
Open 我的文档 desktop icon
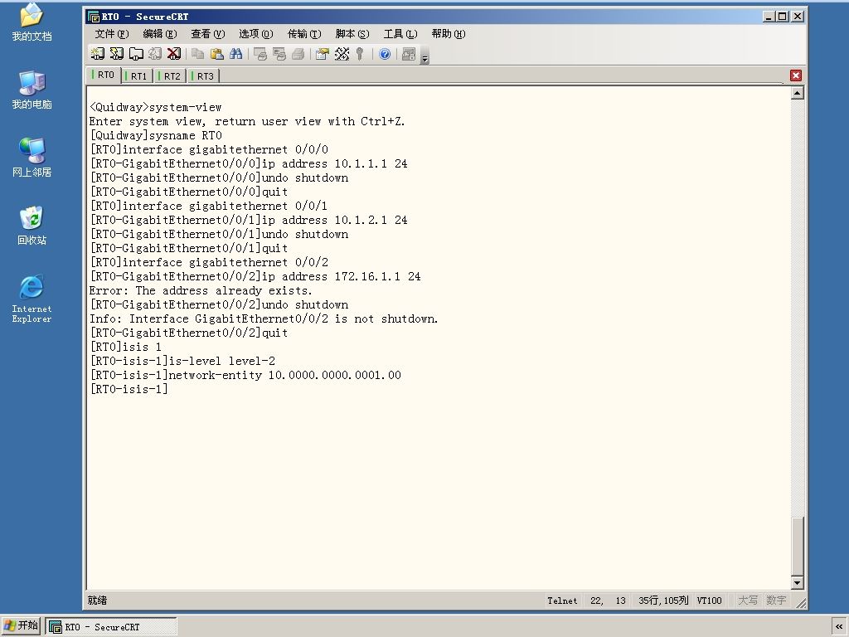(x=32, y=22)
